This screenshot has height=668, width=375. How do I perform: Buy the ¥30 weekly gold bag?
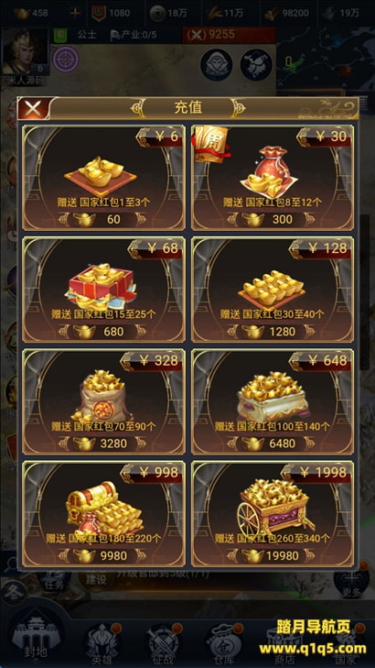click(273, 178)
